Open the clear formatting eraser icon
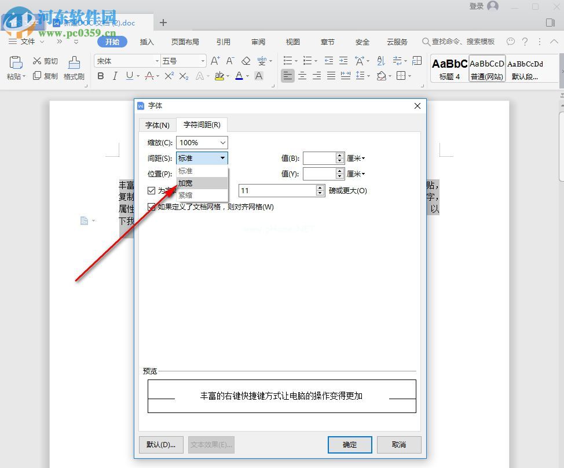 click(x=246, y=60)
